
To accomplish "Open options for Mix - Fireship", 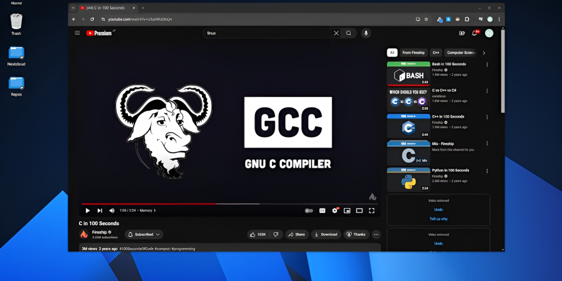I will [x=487, y=144].
